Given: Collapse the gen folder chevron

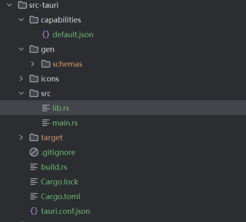Looking at the screenshot, I should point(21,49).
